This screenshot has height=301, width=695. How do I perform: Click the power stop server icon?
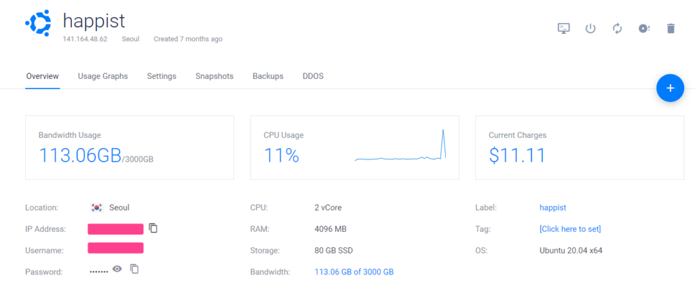pyautogui.click(x=590, y=29)
